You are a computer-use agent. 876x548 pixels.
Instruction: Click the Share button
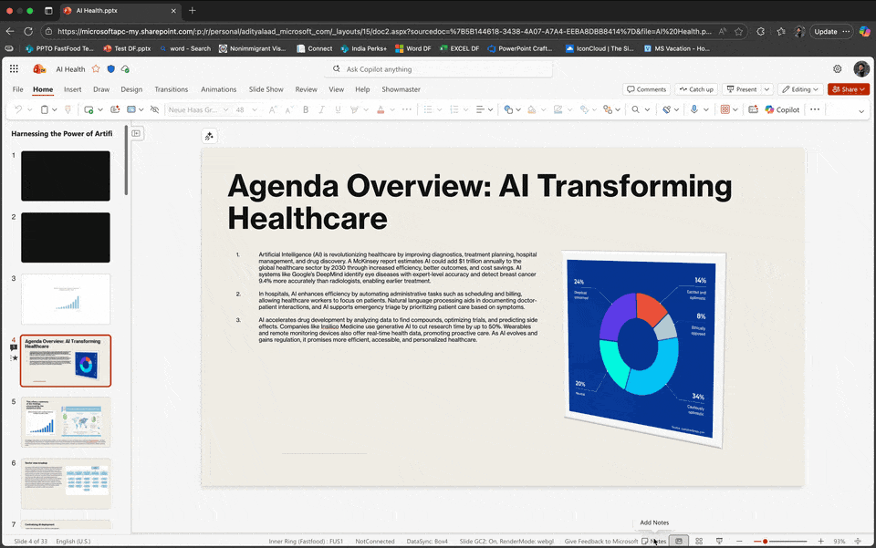(x=849, y=89)
